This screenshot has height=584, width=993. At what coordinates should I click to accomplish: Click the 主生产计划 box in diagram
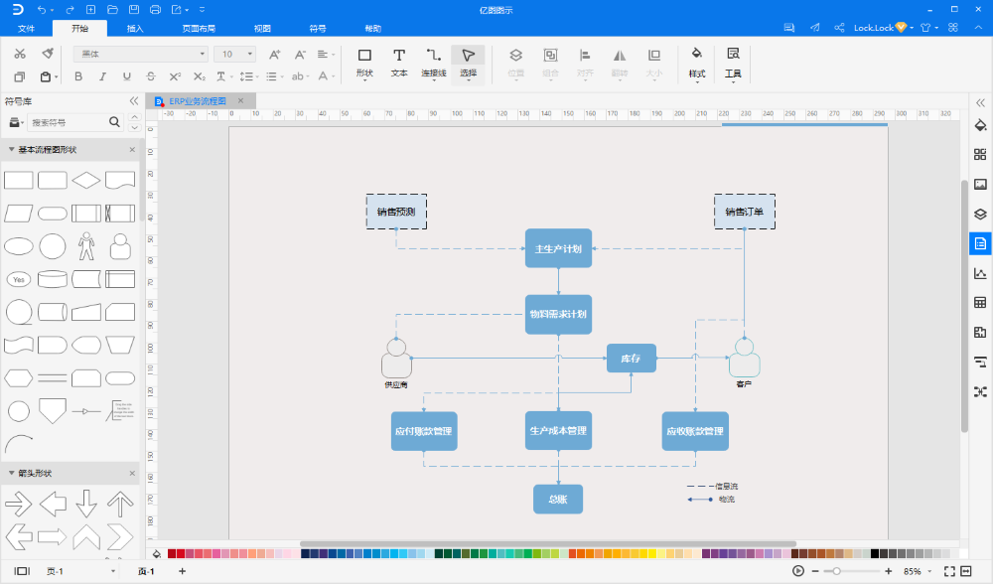point(558,248)
